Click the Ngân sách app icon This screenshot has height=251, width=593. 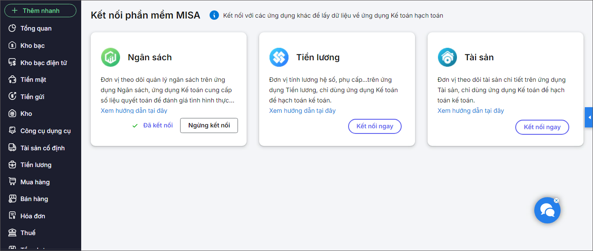(111, 57)
